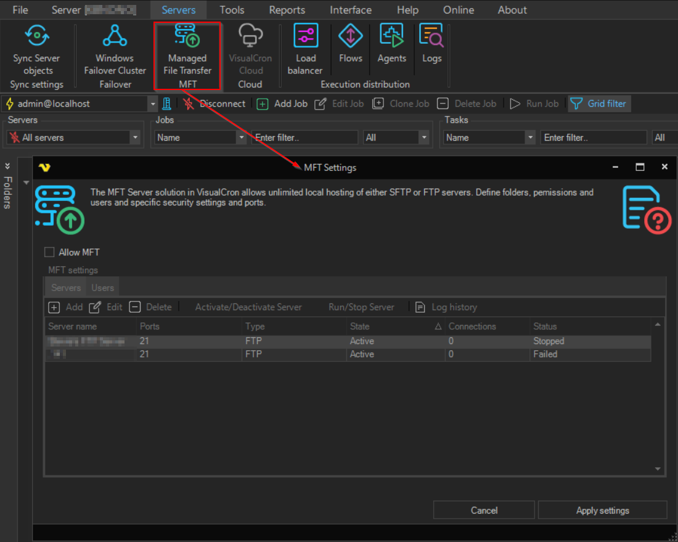
Task: Click the Sync Server objects icon
Action: [x=36, y=36]
